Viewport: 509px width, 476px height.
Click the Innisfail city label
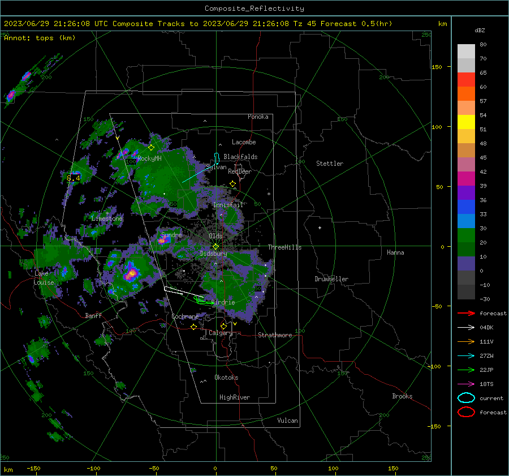[x=228, y=205]
